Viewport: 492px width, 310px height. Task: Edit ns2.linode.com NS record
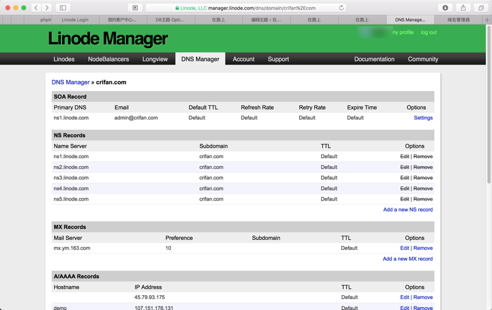coord(405,167)
